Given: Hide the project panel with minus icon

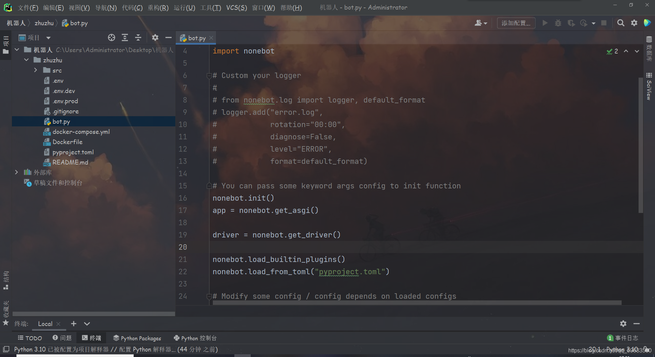Looking at the screenshot, I should click(168, 37).
